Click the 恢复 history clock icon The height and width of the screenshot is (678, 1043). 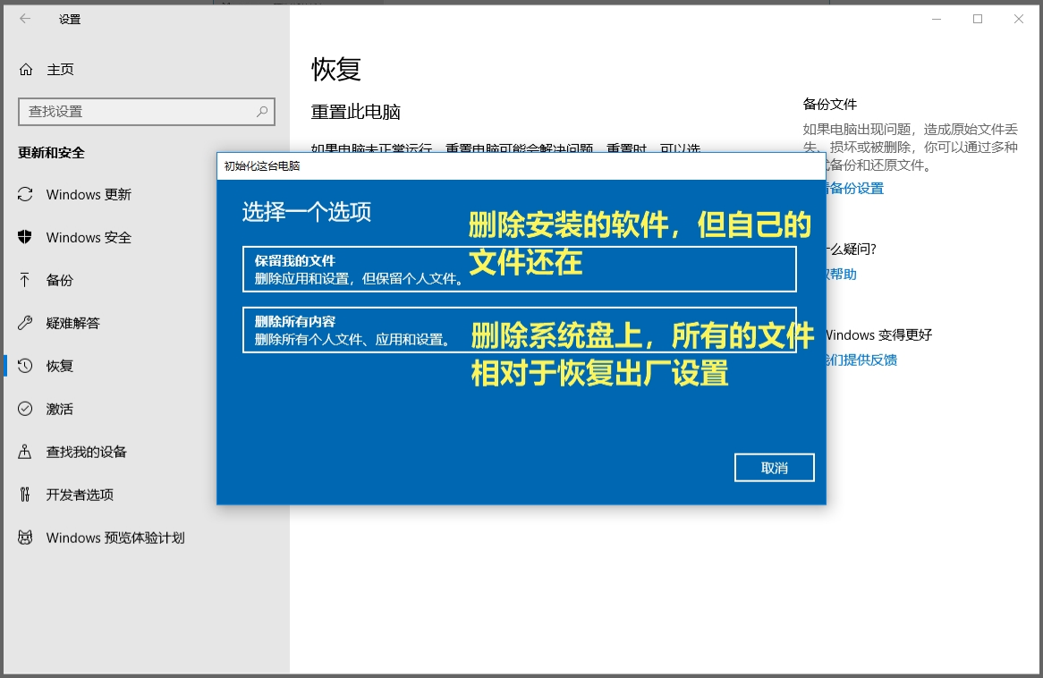[24, 366]
